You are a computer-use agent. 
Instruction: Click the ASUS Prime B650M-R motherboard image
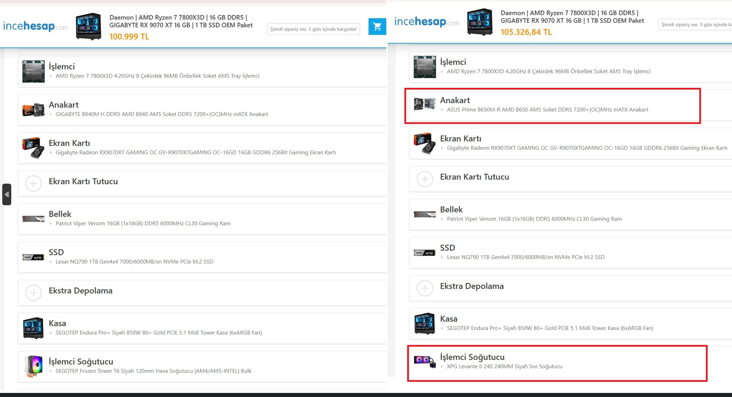coord(425,104)
